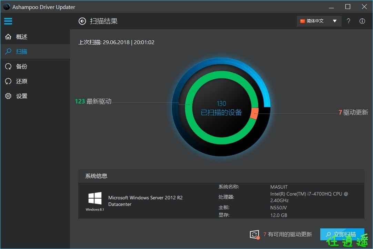Open the 还原 section

[x=35, y=81]
